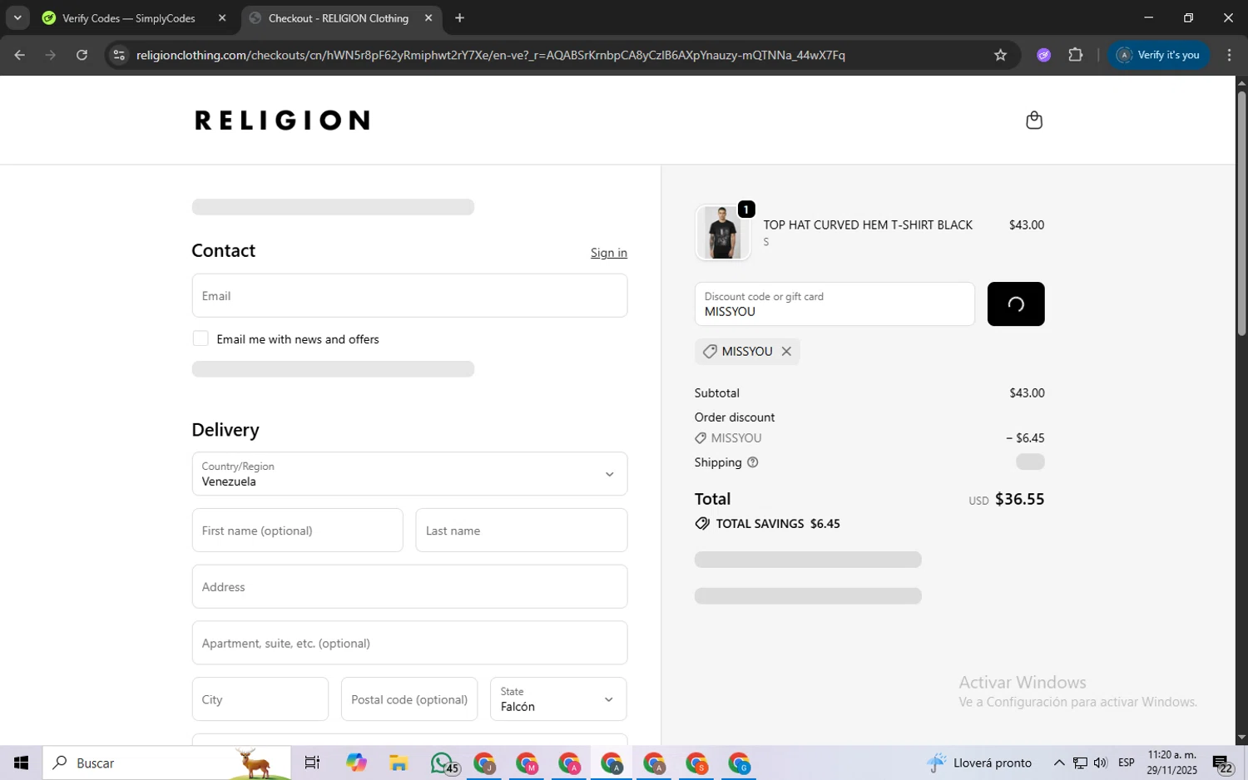Click the Order discount − $6.45 value
Image resolution: width=1248 pixels, height=780 pixels.
(1025, 438)
